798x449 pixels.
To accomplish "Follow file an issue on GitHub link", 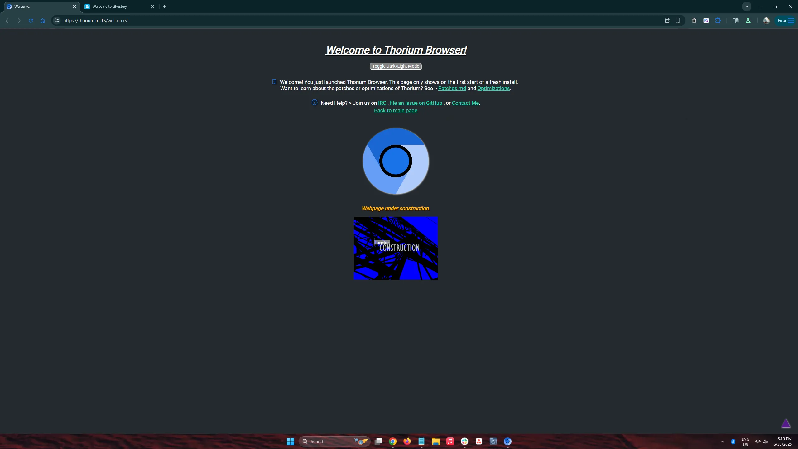I will click(416, 103).
